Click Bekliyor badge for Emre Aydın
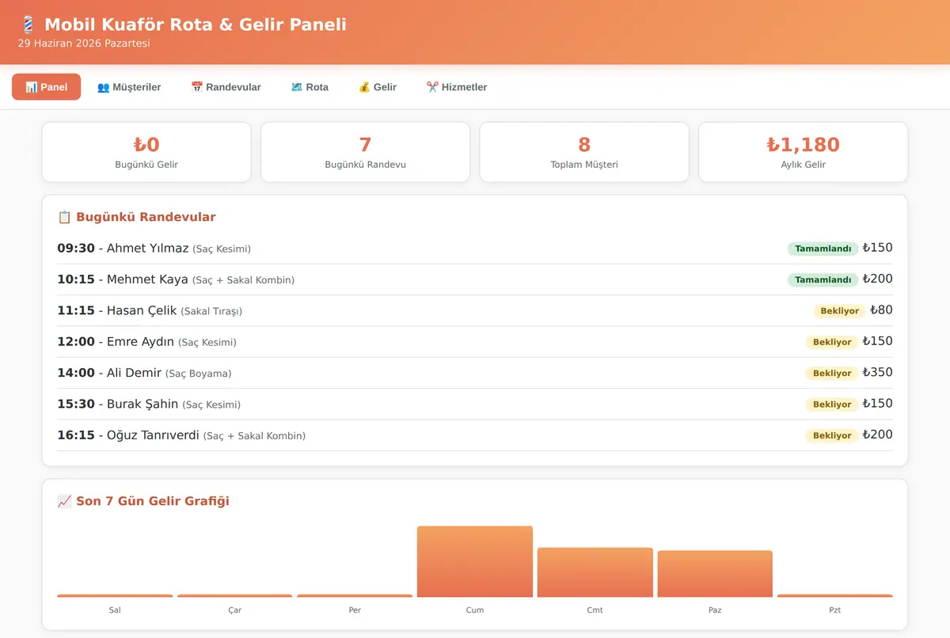This screenshot has height=638, width=950. pos(831,342)
